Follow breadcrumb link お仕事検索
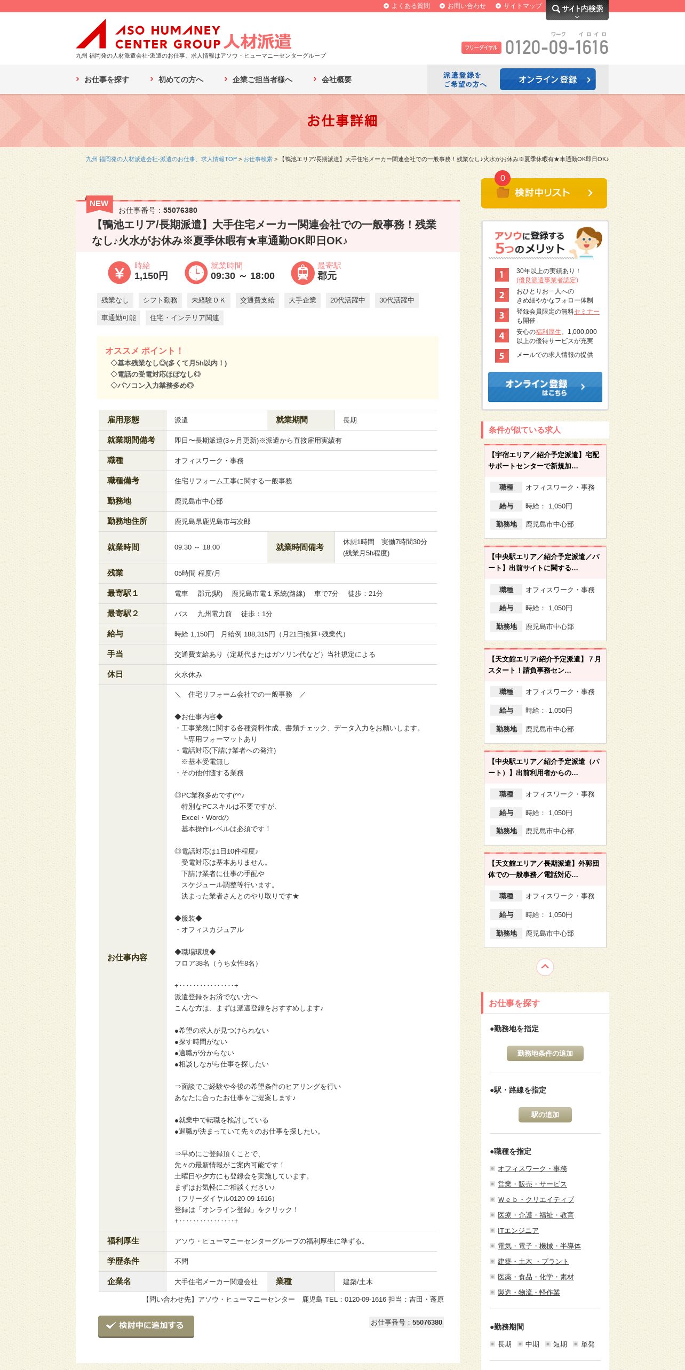This screenshot has width=685, height=1370. (x=258, y=159)
